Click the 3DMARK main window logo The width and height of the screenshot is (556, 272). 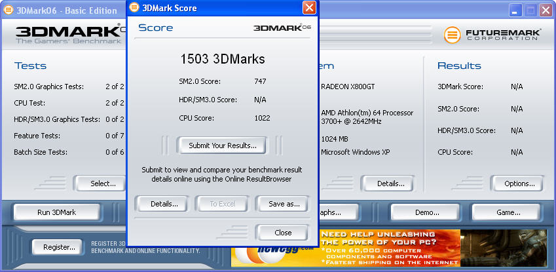tap(69, 34)
